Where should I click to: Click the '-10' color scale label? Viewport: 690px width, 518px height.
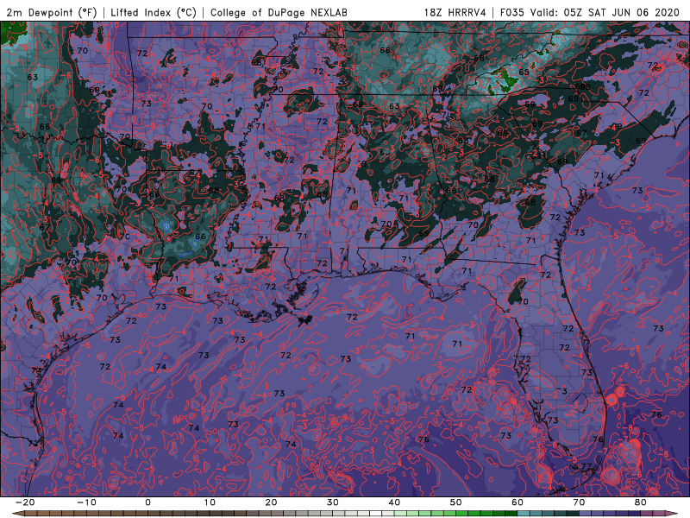pos(85,502)
